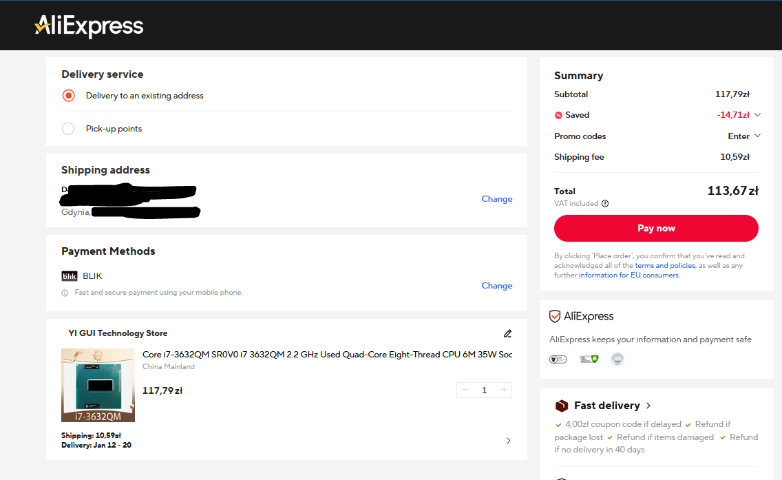Click the round blue security badge
Viewport: 782px width, 480px height.
tap(617, 359)
